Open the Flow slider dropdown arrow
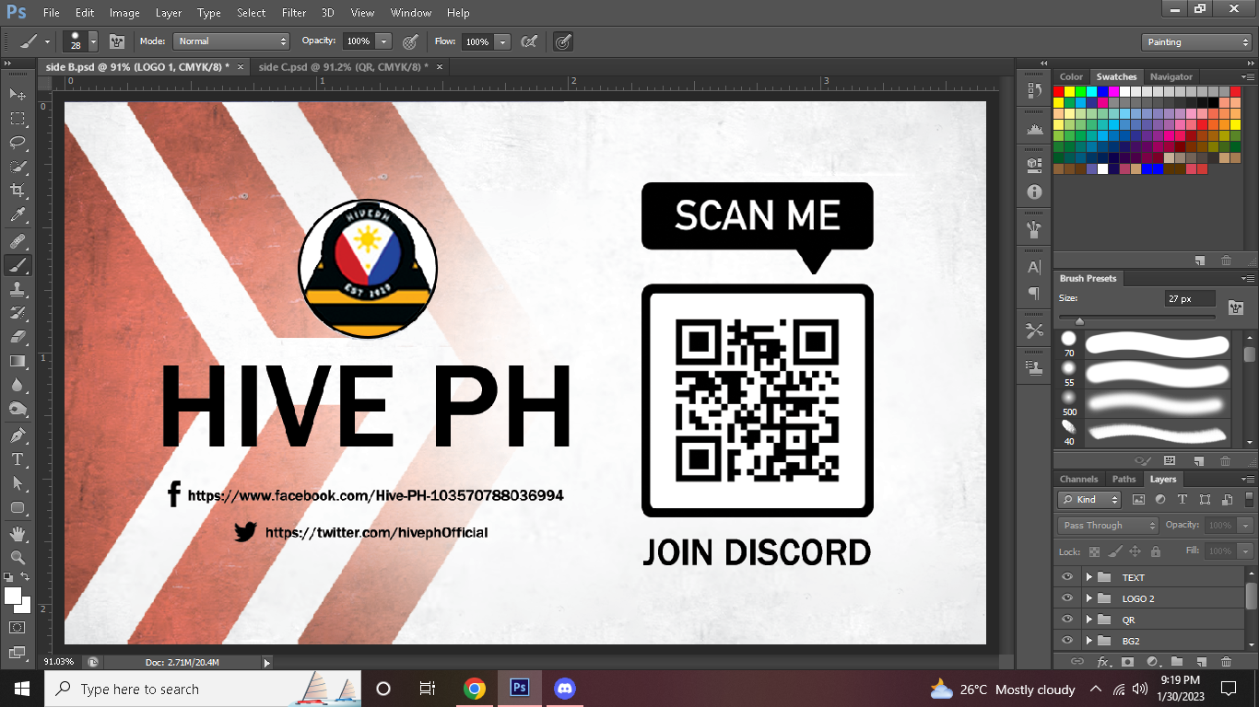Screen dimensions: 1259x707 point(502,41)
